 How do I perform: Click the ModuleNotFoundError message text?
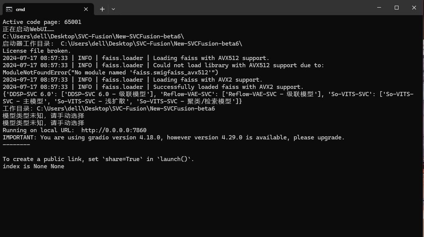click(110, 72)
